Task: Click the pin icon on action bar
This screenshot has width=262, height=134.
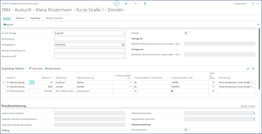Action: [x=258, y=25]
